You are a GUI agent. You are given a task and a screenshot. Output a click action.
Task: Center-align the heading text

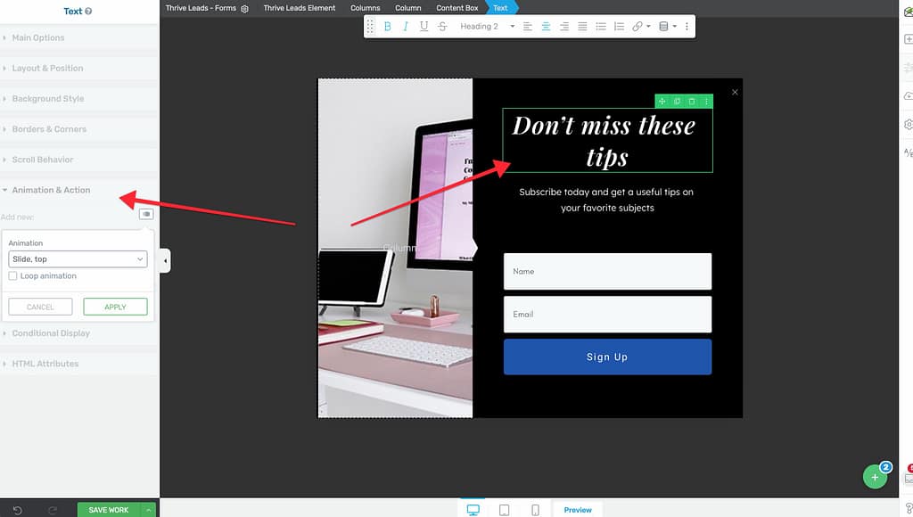(x=546, y=27)
